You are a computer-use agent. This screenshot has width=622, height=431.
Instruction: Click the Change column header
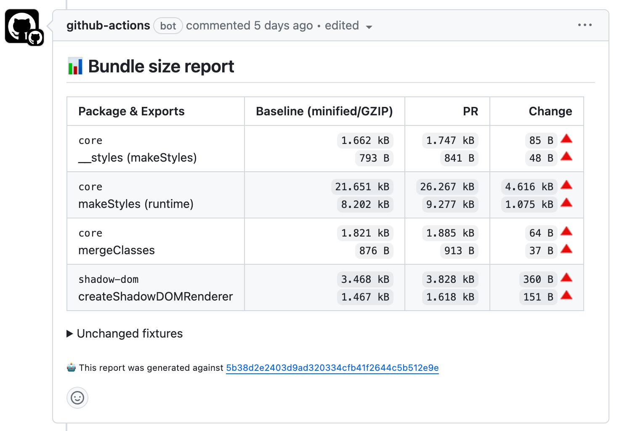550,111
